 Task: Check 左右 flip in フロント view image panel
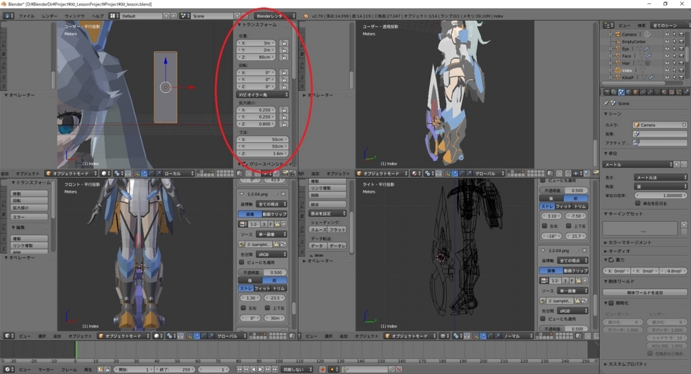point(243,308)
